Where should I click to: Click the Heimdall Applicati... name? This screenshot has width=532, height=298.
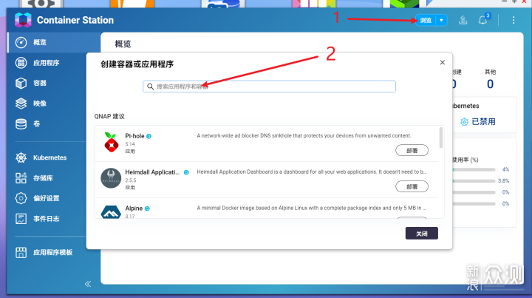(x=153, y=172)
